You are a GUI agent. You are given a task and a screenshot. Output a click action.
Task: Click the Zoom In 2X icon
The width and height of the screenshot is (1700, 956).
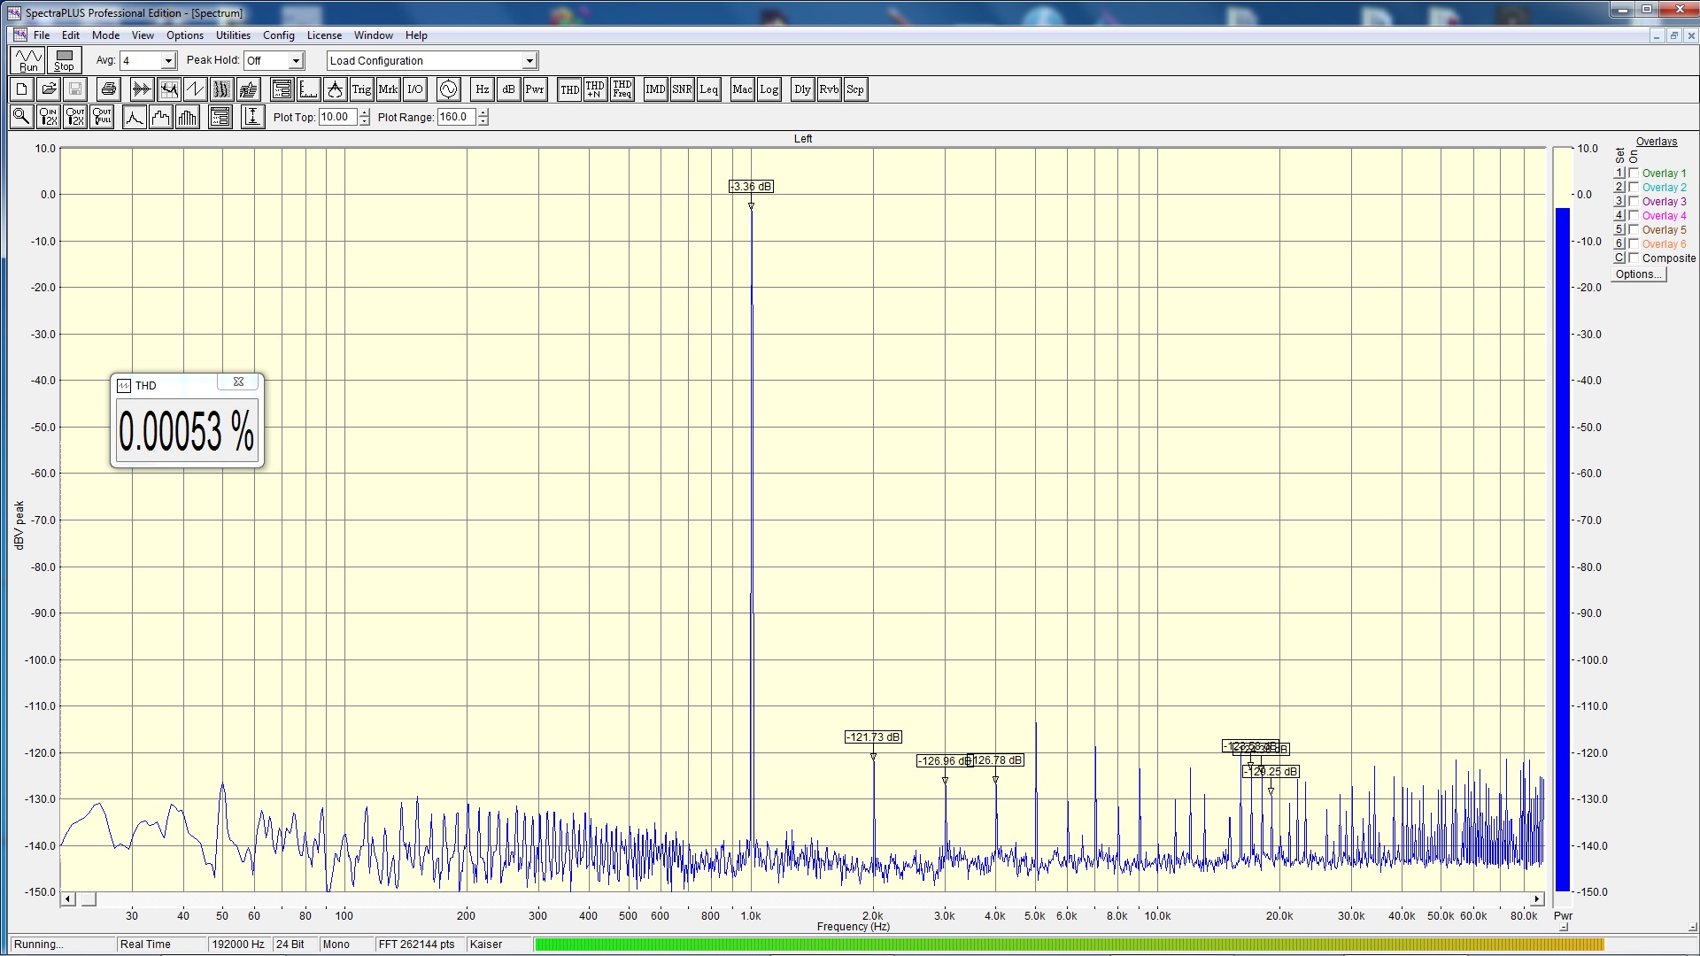coord(49,117)
